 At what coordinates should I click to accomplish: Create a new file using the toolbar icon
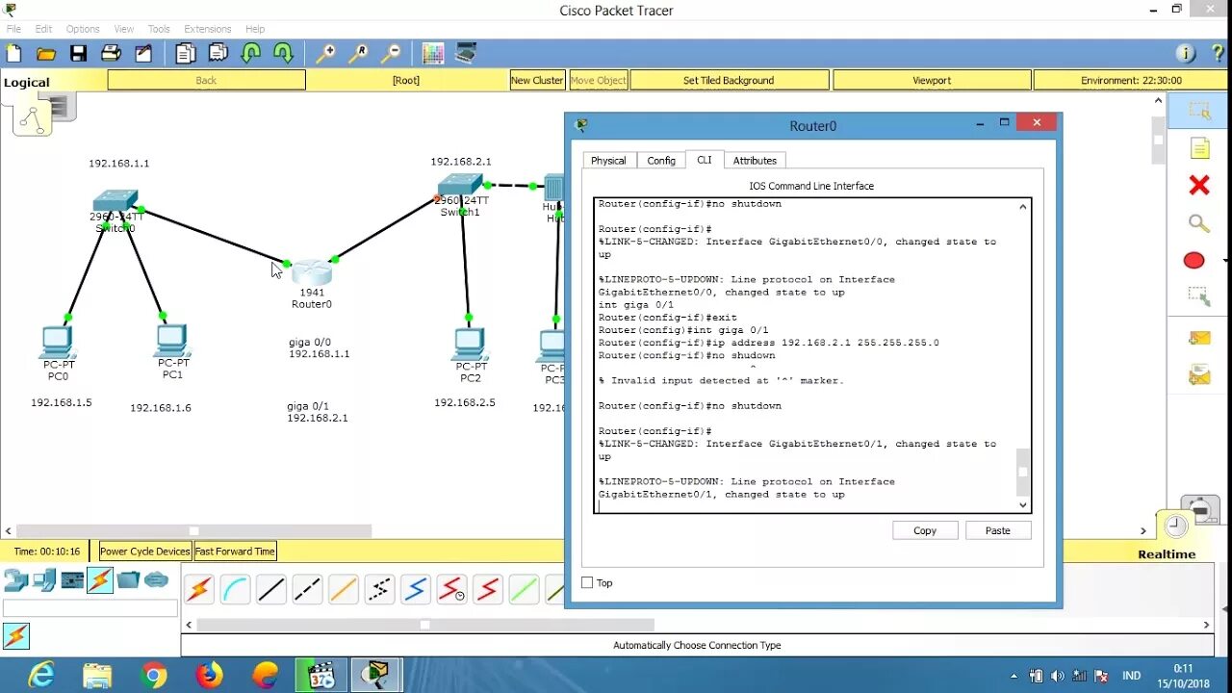coord(13,53)
